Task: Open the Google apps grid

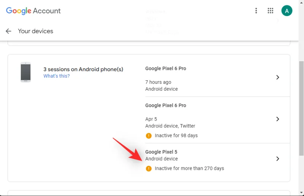Action: [x=270, y=11]
